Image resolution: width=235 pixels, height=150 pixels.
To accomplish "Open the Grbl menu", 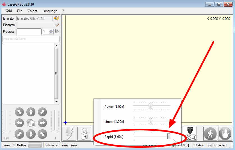I will point(9,11).
